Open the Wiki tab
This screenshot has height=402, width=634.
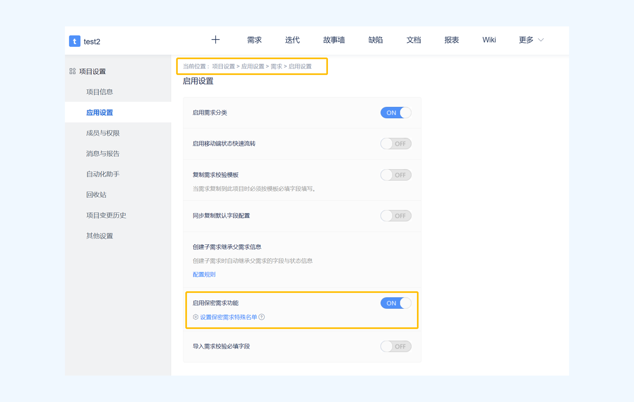489,40
